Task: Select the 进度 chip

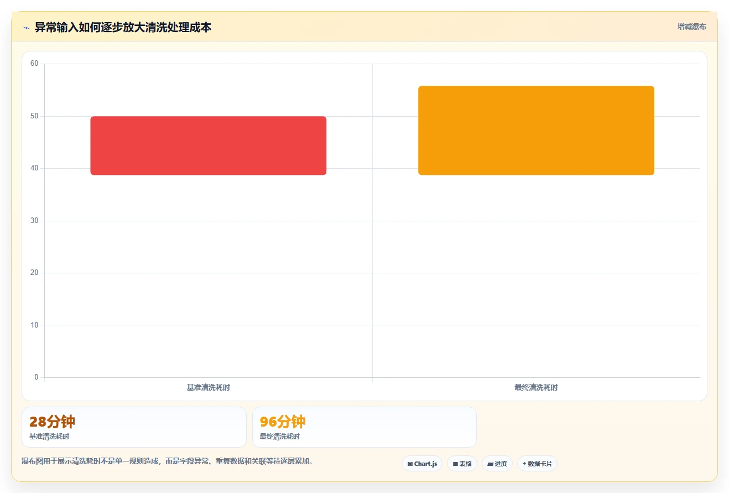Action: (497, 464)
